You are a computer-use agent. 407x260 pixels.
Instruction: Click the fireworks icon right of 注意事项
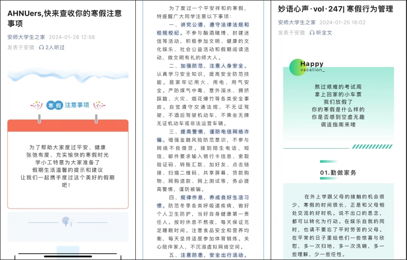click(x=100, y=105)
